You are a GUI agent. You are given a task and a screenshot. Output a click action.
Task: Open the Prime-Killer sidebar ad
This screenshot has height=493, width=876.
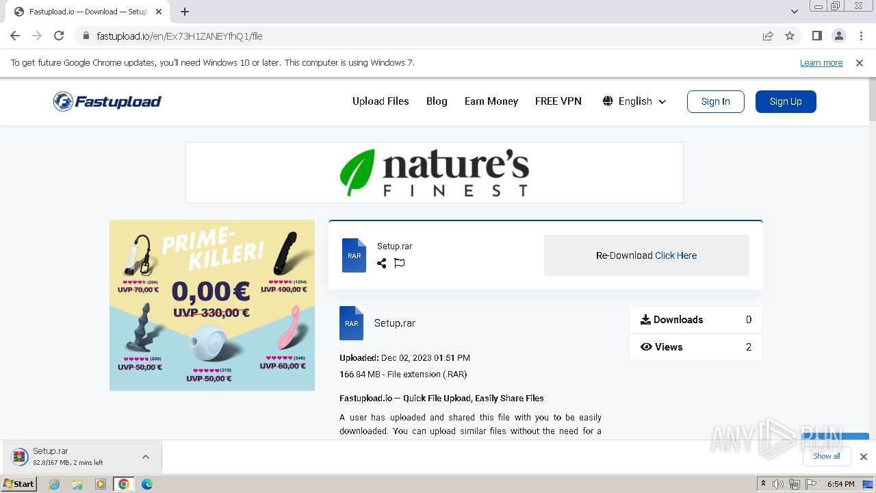click(212, 305)
